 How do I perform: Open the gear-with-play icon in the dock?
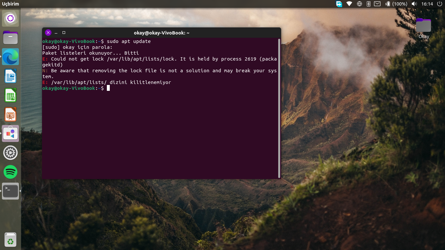tap(10, 153)
